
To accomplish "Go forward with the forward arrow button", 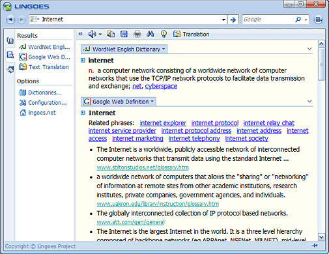I will click(21, 20).
